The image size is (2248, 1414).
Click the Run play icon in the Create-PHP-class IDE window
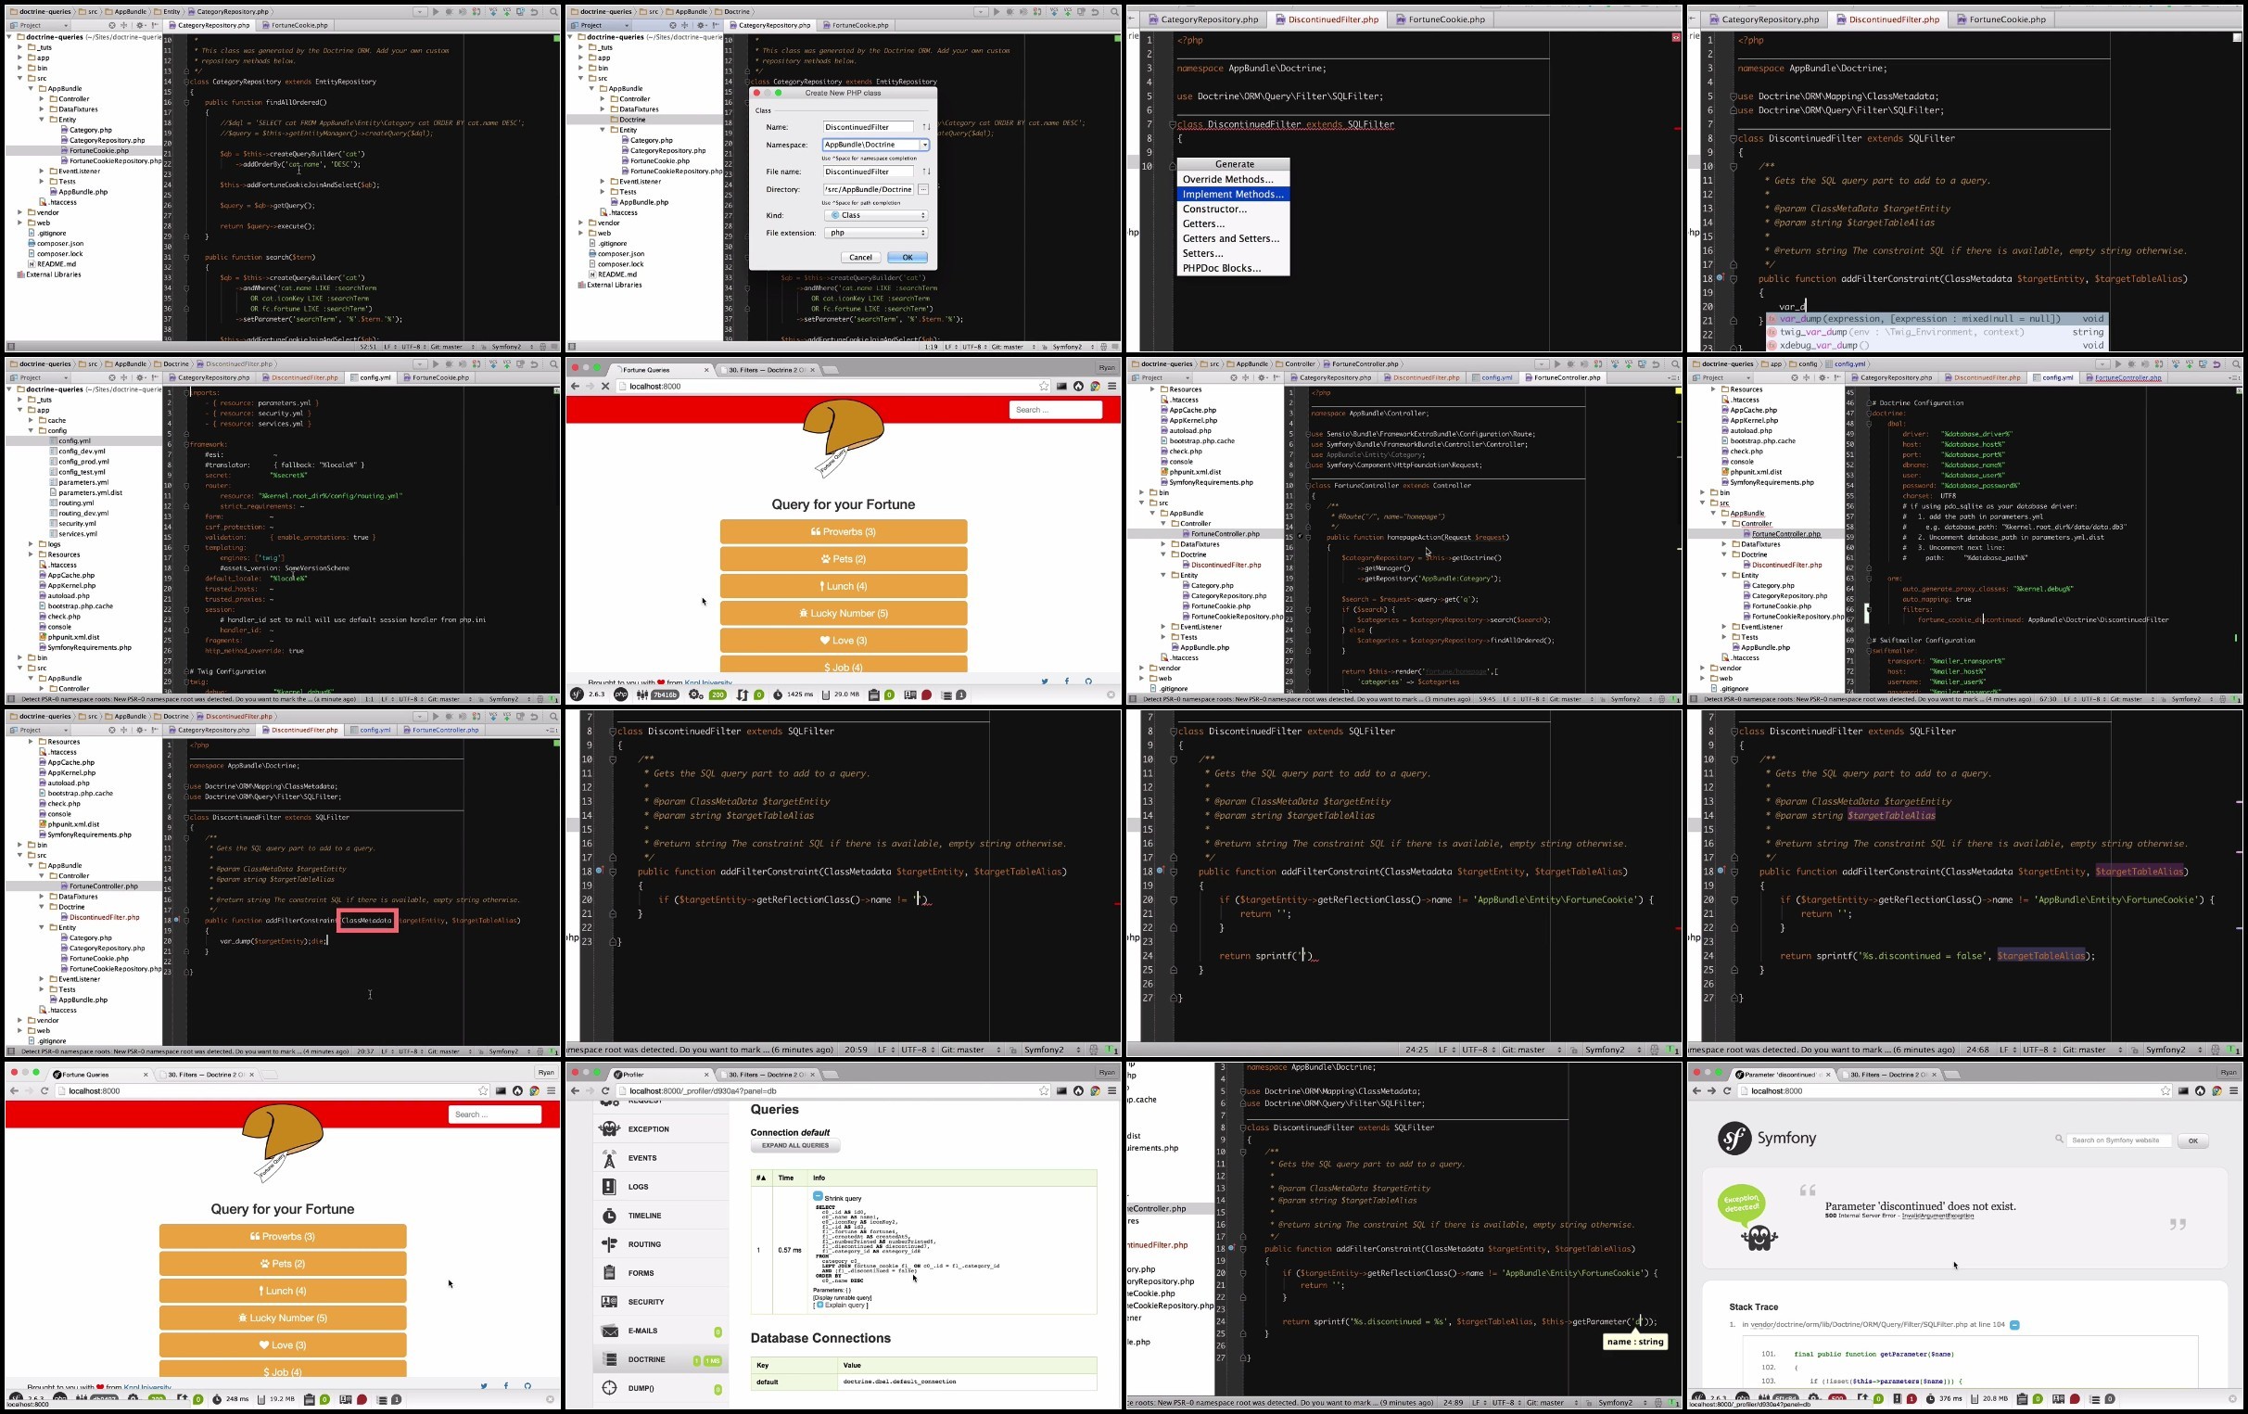pyautogui.click(x=997, y=12)
